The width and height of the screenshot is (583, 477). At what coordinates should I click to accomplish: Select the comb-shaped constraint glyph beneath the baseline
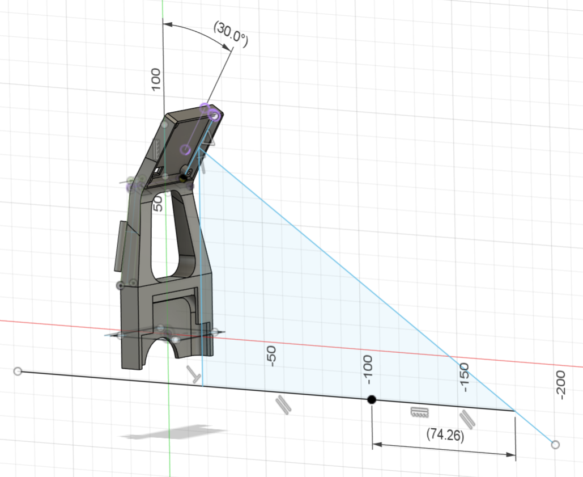pyautogui.click(x=419, y=412)
